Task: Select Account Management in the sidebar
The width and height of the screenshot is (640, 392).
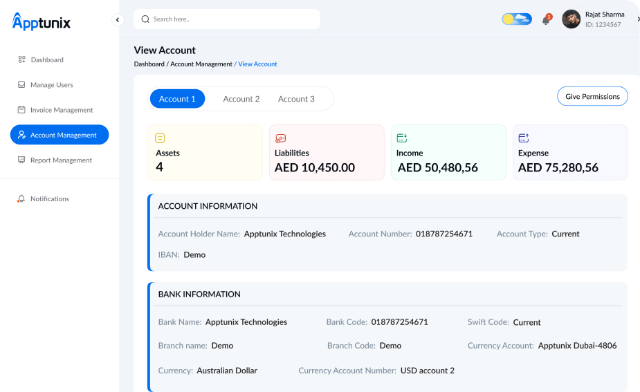Action: coord(60,135)
